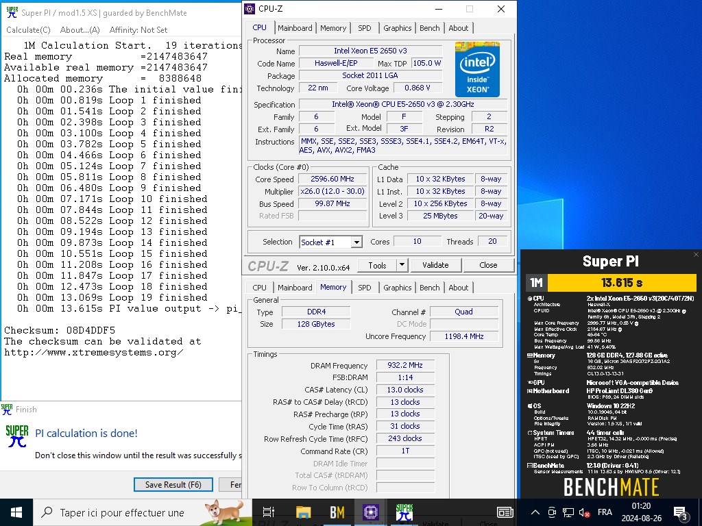This screenshot has height=526, width=702.
Task: Switch to CPU-Z via its taskbar icon
Action: [x=371, y=512]
